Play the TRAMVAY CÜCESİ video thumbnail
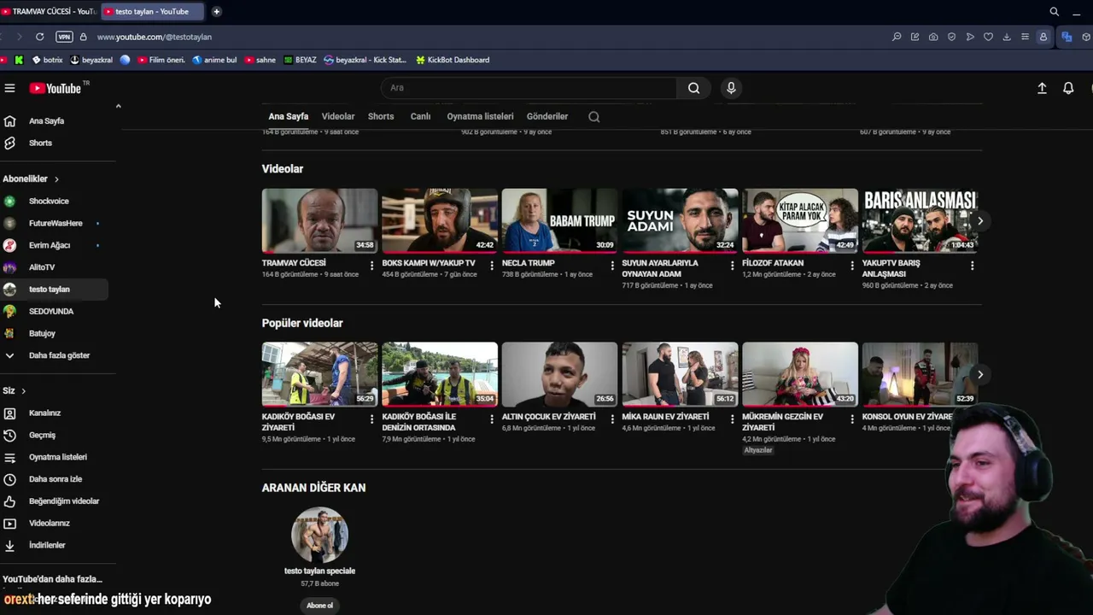Viewport: 1093px width, 615px height. (319, 220)
